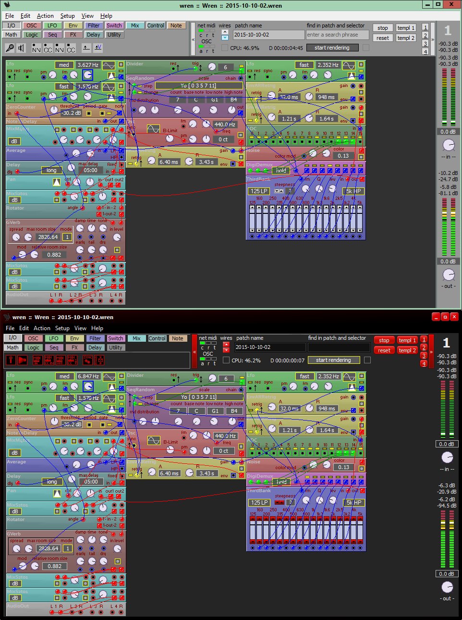This screenshot has width=462, height=620.
Task: Click the '6.847 Hz' value in the dark window
Action: 88,376
